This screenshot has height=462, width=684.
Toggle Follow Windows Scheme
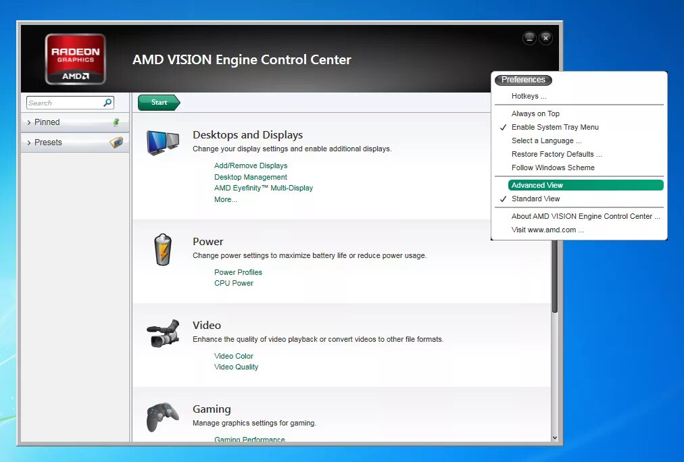click(x=553, y=168)
